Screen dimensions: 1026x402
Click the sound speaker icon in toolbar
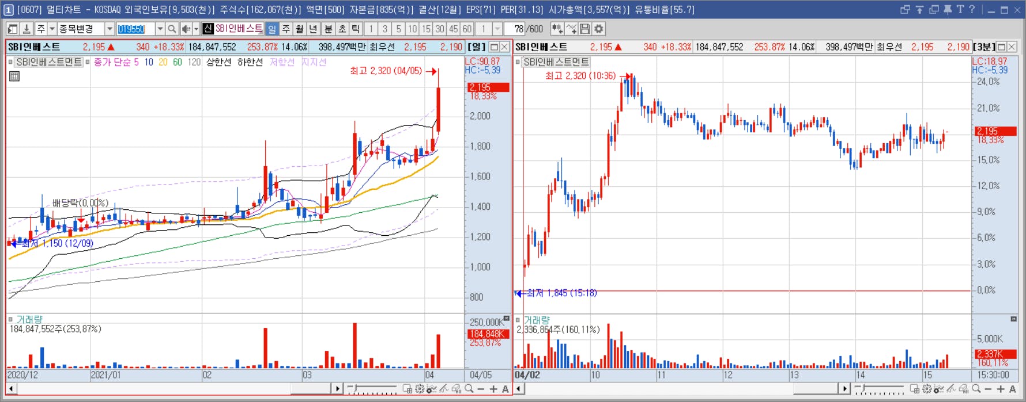click(186, 29)
